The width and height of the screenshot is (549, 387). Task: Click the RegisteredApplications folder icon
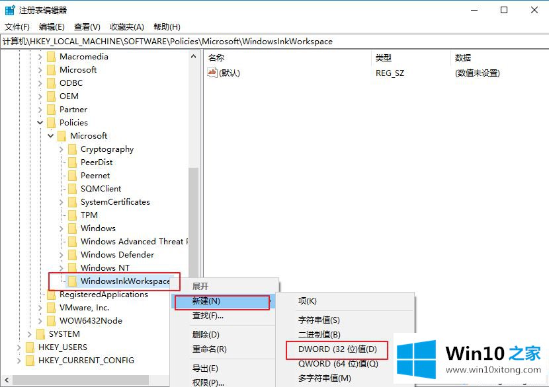(x=51, y=295)
